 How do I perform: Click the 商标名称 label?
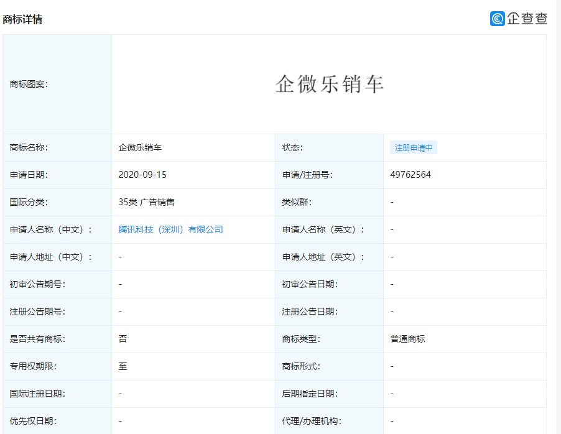click(x=29, y=147)
